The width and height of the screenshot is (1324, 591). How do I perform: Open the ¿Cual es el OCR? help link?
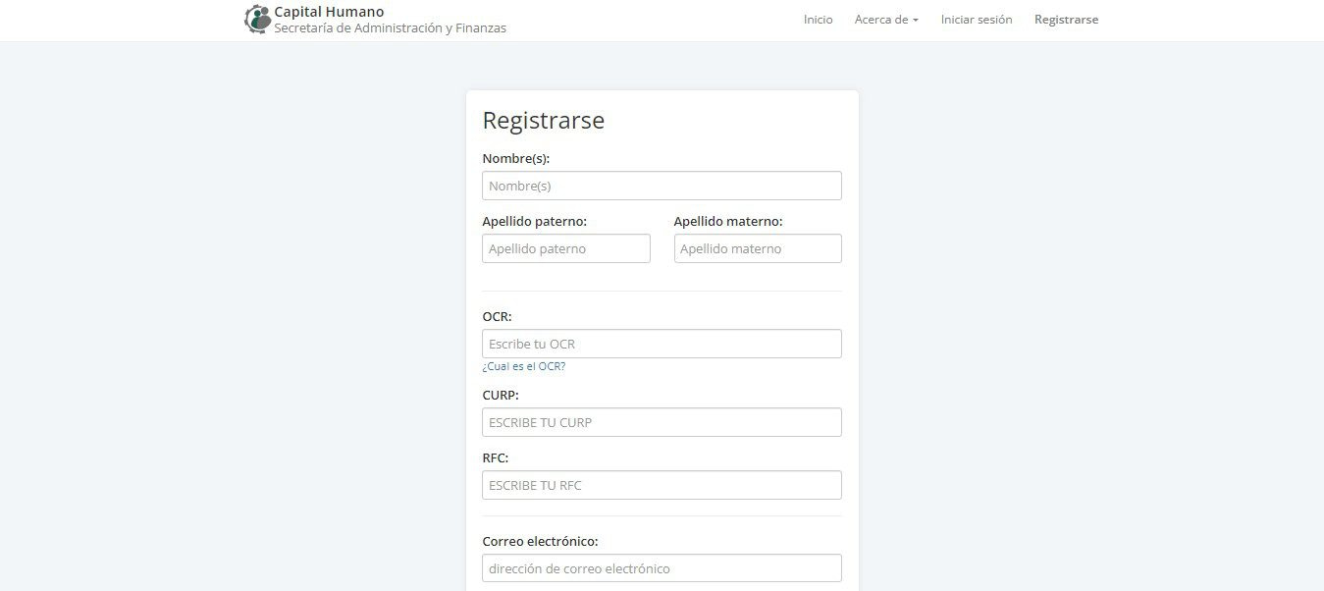pos(524,366)
